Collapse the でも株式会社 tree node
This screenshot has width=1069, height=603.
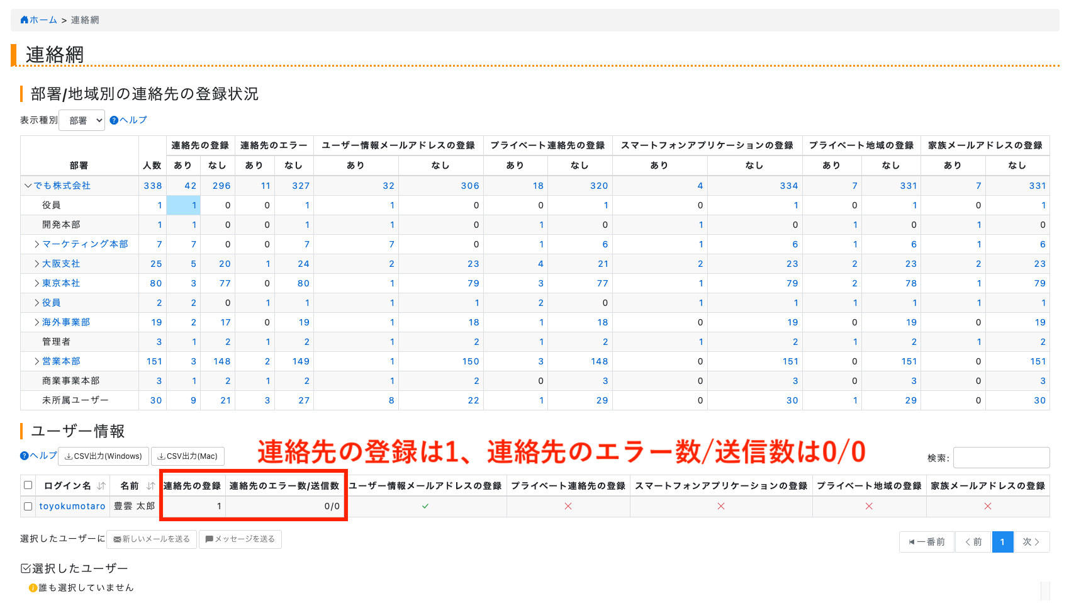[28, 186]
